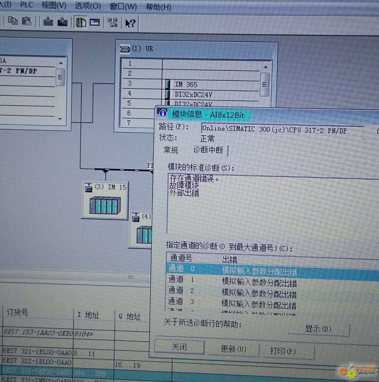Click the 出错 column header
This screenshot has width=379, height=382.
click(x=229, y=259)
